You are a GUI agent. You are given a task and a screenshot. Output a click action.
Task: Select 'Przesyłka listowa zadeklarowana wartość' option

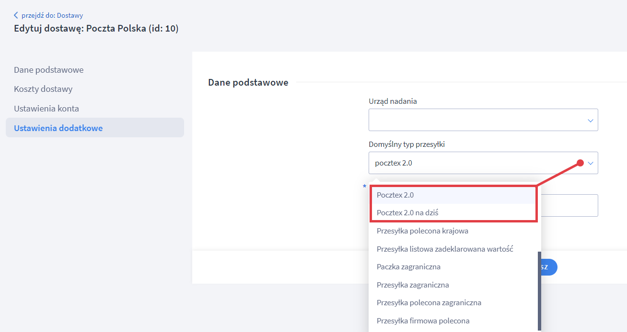pos(455,249)
